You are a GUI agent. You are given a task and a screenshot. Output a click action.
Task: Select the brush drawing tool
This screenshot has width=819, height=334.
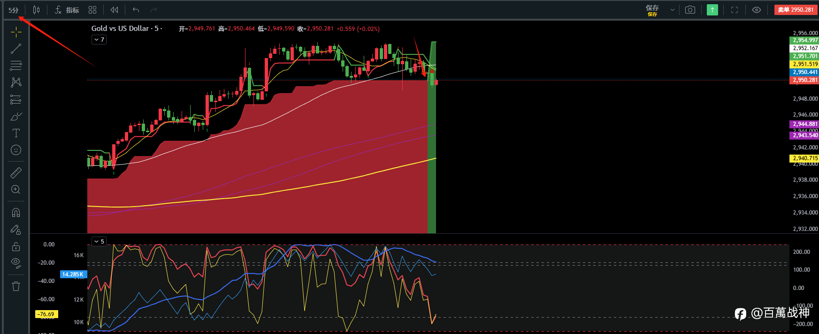(x=16, y=116)
